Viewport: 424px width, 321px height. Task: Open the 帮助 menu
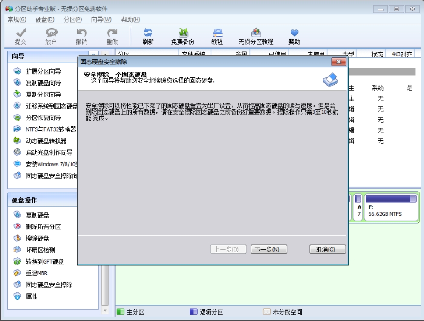(x=130, y=19)
